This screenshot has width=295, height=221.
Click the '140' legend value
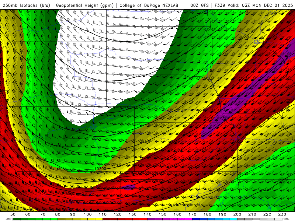(x=147, y=214)
